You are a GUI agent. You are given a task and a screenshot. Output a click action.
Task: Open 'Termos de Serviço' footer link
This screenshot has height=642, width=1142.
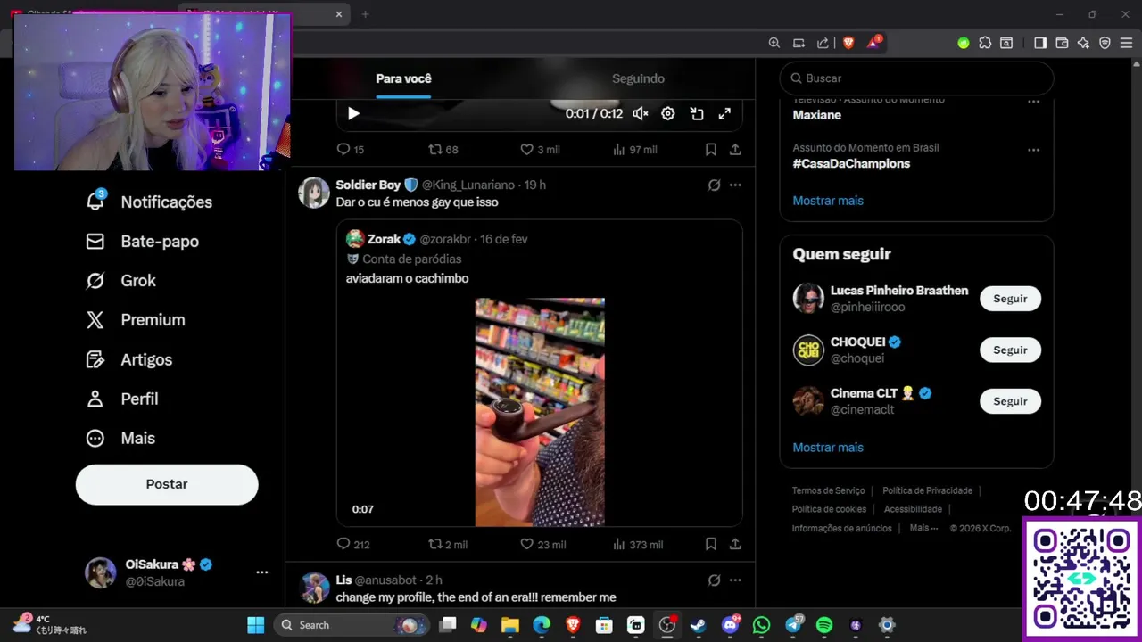tap(828, 490)
